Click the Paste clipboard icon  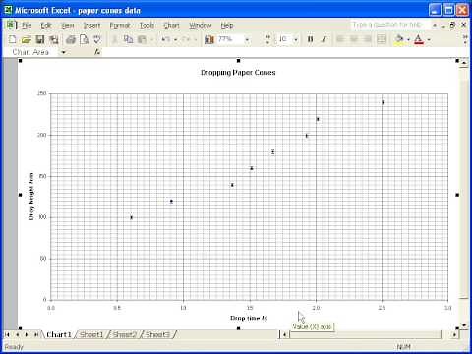pos(142,39)
